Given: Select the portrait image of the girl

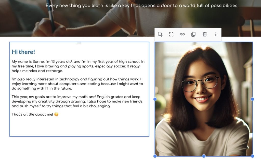Looking at the screenshot, I should coord(204,76).
